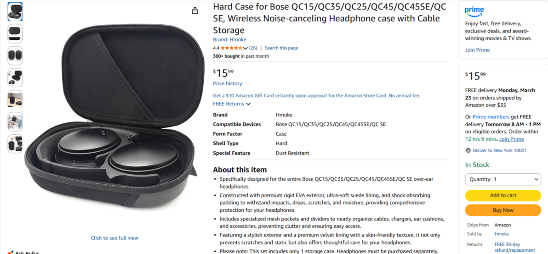Select the first product thumbnail
The image size is (548, 254).
click(15, 11)
